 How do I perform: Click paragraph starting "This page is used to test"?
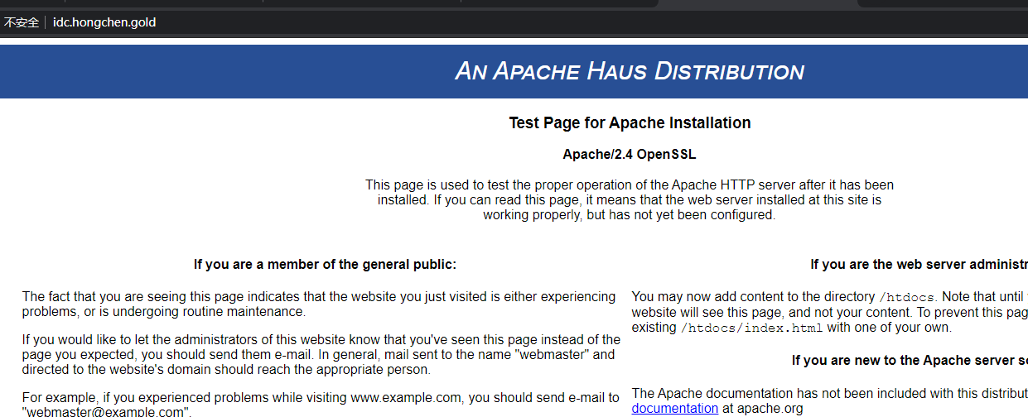(630, 199)
